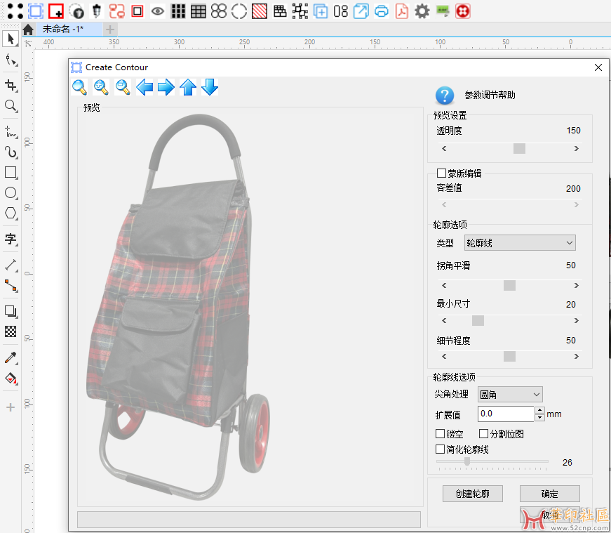Click the hatched red square toolbar icon

[260, 11]
